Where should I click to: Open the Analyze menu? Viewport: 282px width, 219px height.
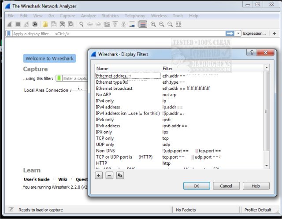tap(89, 16)
